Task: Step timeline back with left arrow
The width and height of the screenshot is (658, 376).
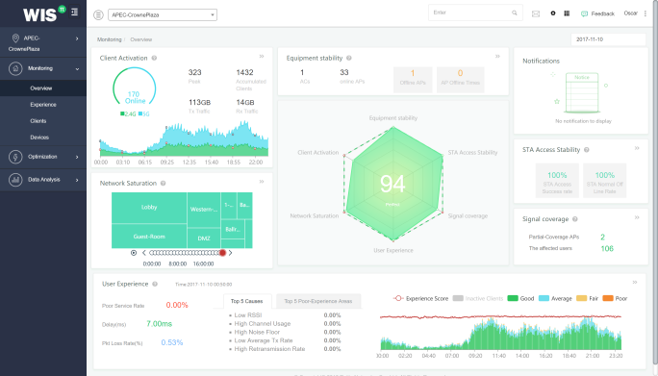Action: click(x=144, y=253)
